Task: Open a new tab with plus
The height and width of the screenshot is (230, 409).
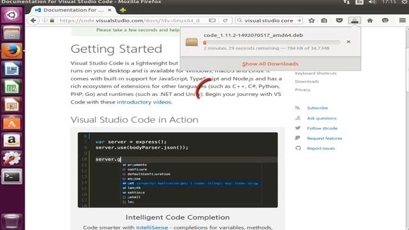Action: tap(123, 10)
